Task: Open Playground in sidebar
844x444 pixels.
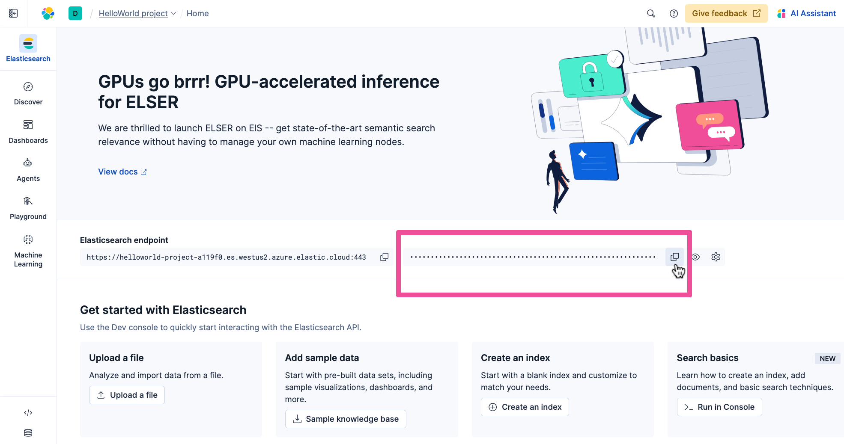Action: pyautogui.click(x=28, y=208)
